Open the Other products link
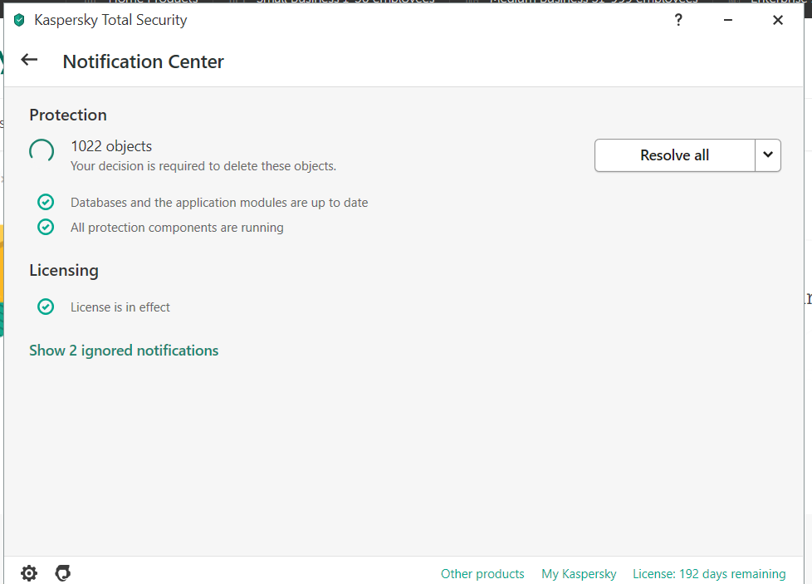Screen dimensions: 812x584 point(482,574)
